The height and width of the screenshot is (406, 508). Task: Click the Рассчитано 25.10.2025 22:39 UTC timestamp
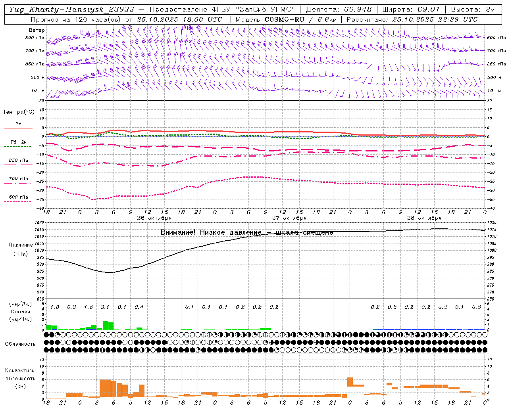pyautogui.click(x=412, y=19)
